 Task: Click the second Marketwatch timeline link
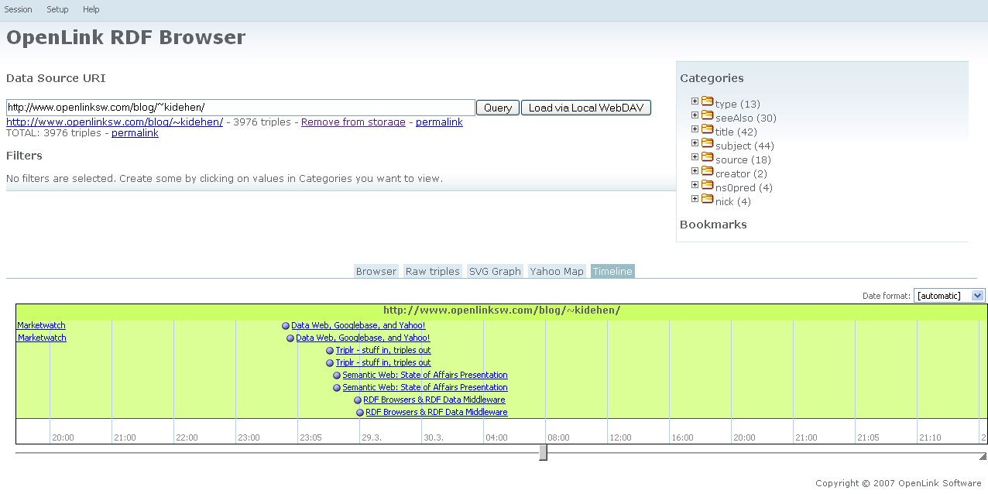[x=42, y=338]
